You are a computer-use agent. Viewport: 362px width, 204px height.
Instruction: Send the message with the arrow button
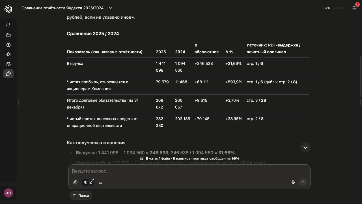point(303,182)
